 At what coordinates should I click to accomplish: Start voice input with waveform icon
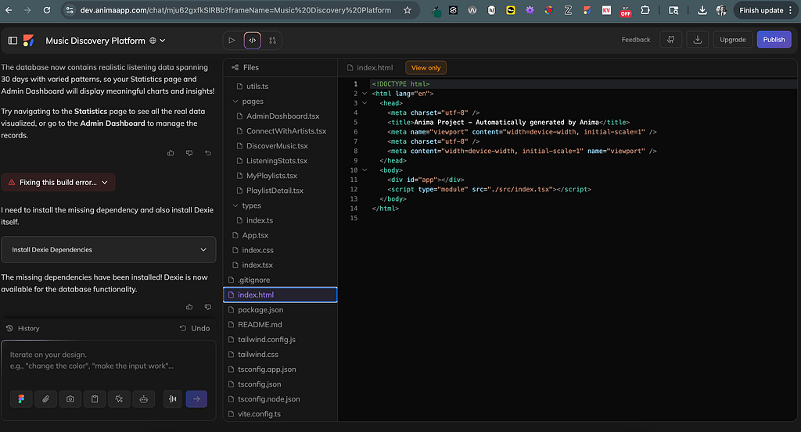pos(173,399)
